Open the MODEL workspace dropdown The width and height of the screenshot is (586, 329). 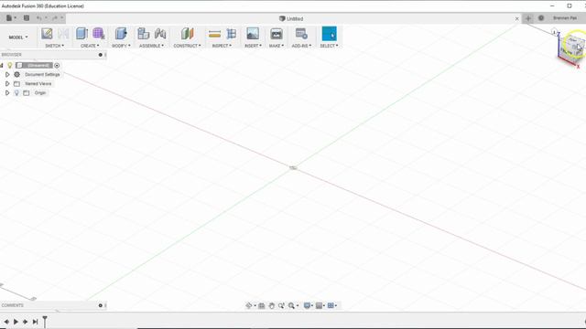tap(18, 37)
